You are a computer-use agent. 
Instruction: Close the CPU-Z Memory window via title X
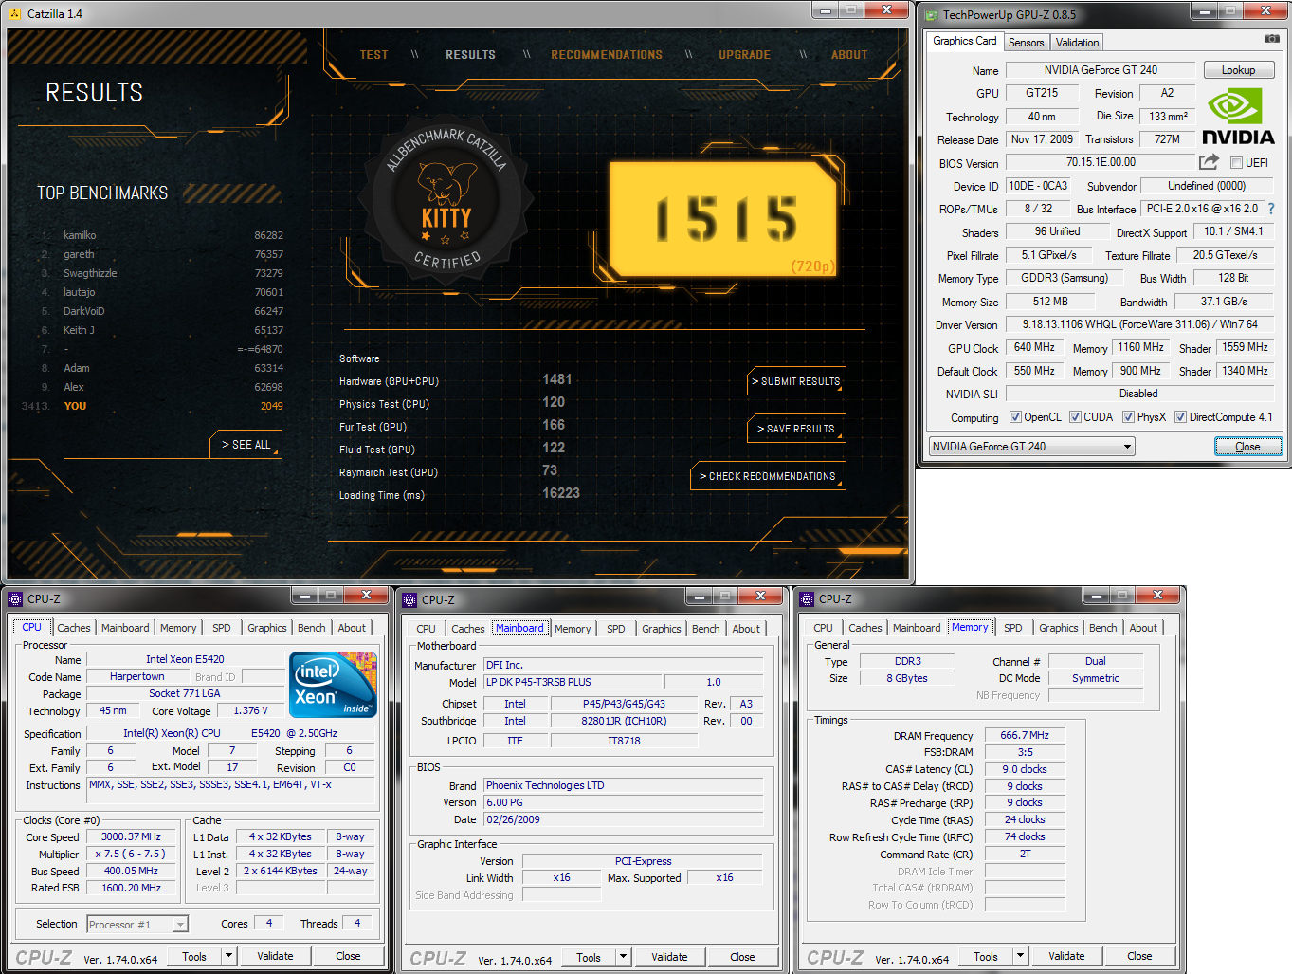1157,596
